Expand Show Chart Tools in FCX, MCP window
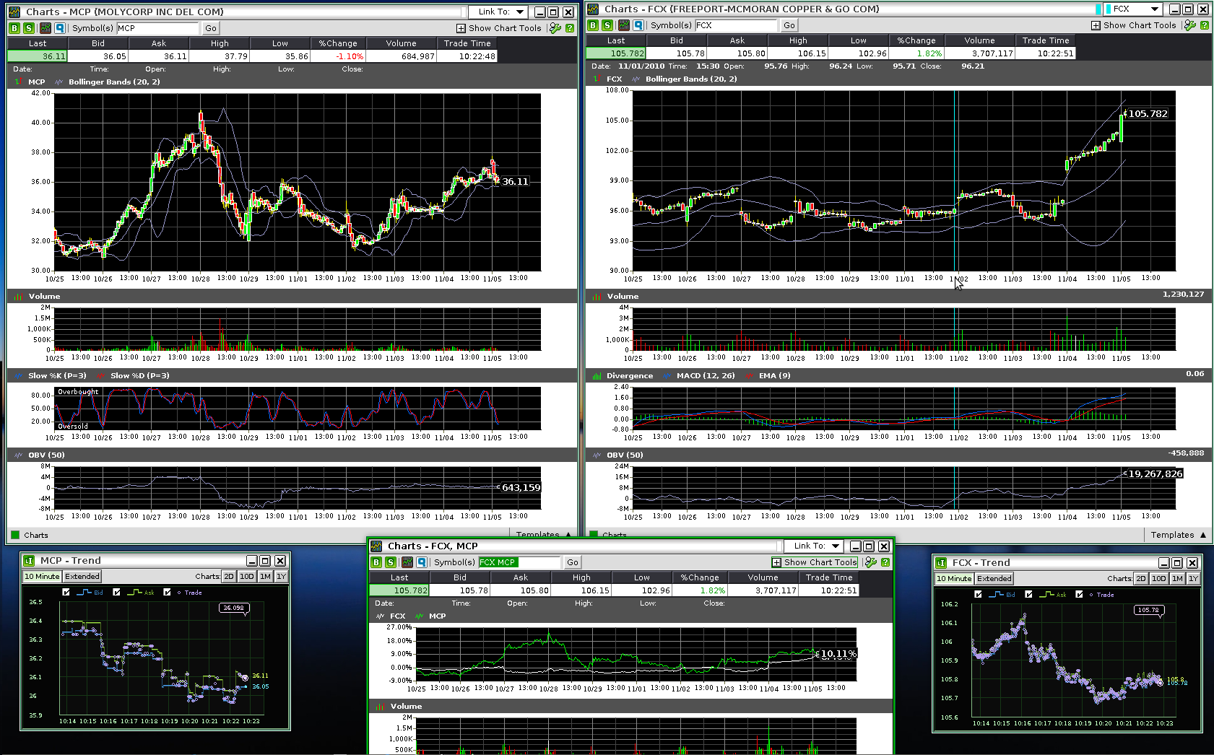Viewport: 1214px width, 755px height. tap(815, 562)
